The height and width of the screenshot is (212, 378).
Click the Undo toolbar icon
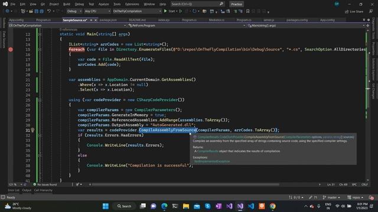tap(49, 11)
